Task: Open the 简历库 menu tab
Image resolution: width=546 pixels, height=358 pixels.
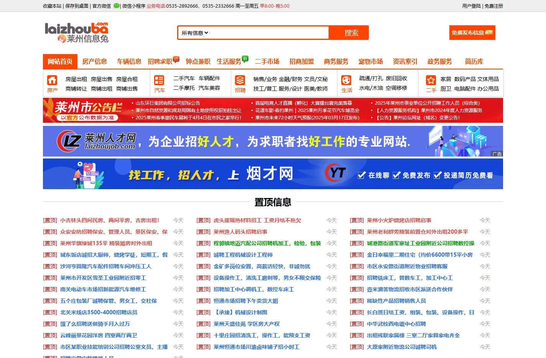Action: [x=474, y=61]
